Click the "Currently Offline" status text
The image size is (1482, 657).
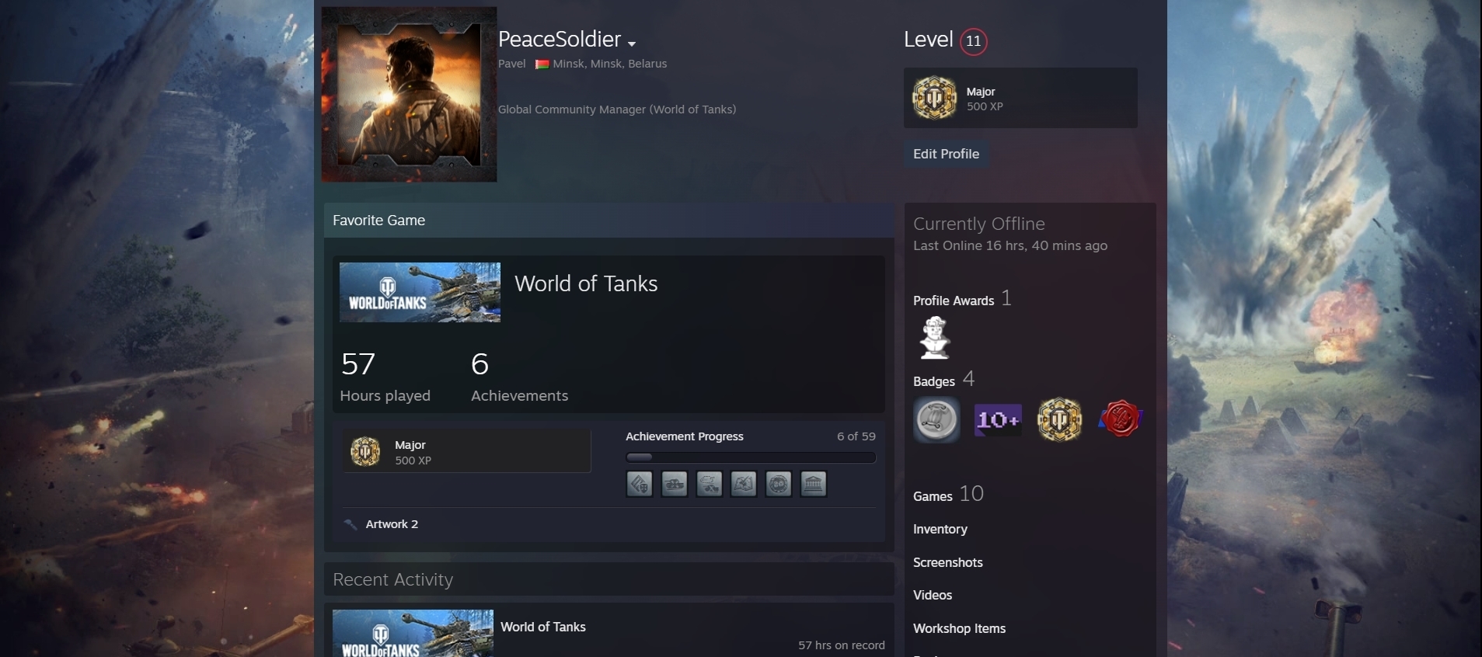pyautogui.click(x=979, y=224)
